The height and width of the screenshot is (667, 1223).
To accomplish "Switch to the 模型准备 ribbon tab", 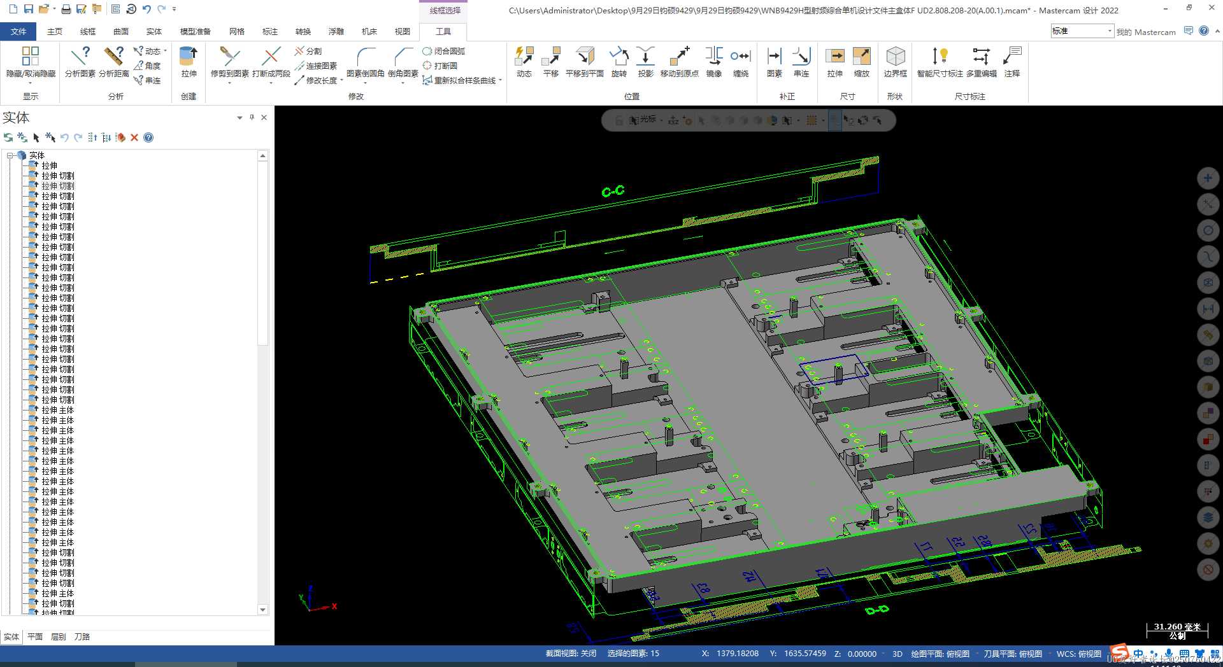I will click(195, 31).
